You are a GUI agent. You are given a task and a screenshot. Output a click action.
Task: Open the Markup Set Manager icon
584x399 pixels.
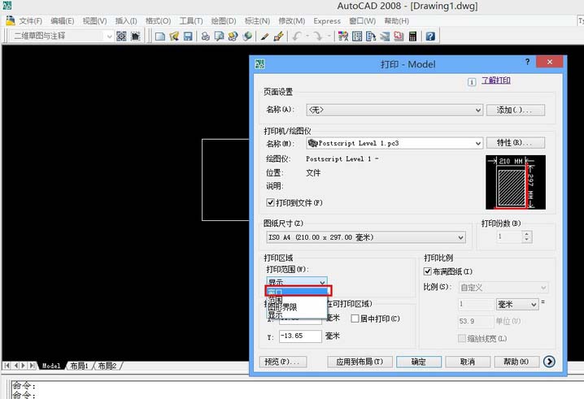click(x=399, y=36)
